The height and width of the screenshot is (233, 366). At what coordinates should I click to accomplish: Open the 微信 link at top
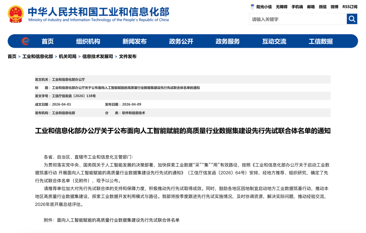(x=323, y=7)
